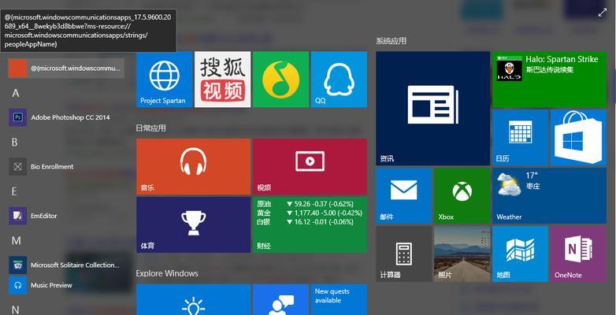616x315 pixels.
Task: Click the letter A index header
Action: [x=15, y=93]
